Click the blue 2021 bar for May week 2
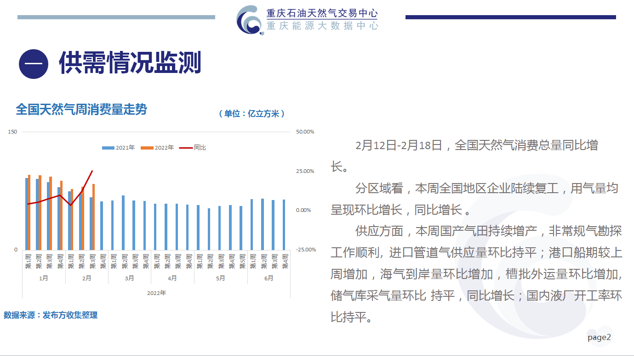This screenshot has height=356, width=634. click(x=209, y=229)
